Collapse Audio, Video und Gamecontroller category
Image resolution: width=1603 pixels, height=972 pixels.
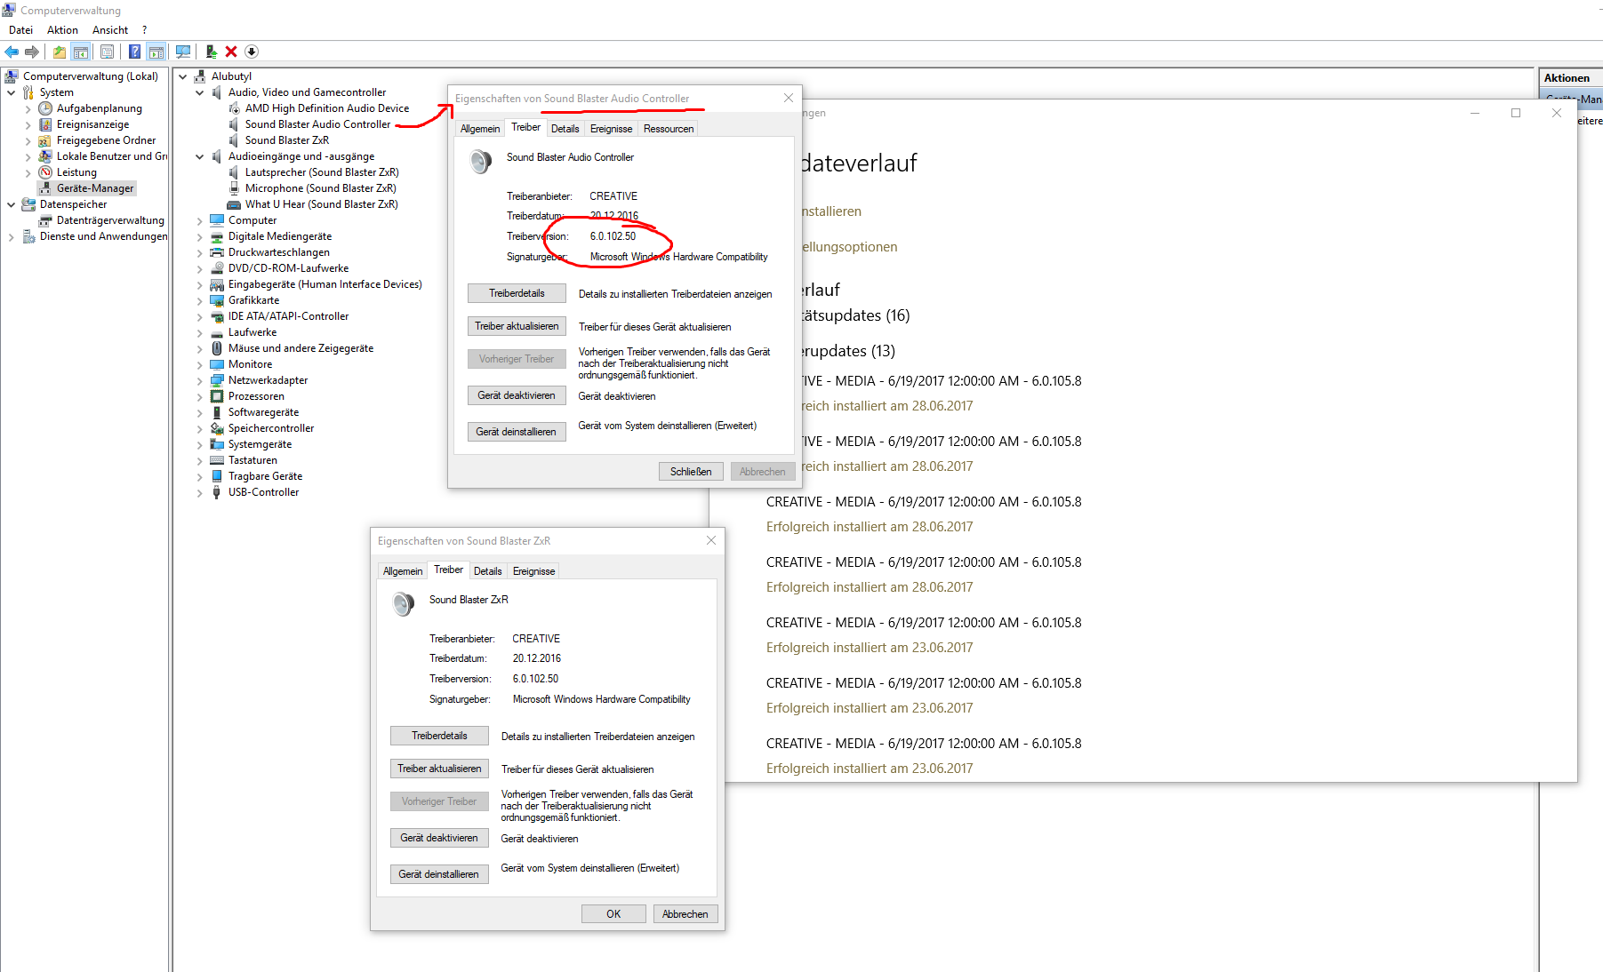pos(200,92)
